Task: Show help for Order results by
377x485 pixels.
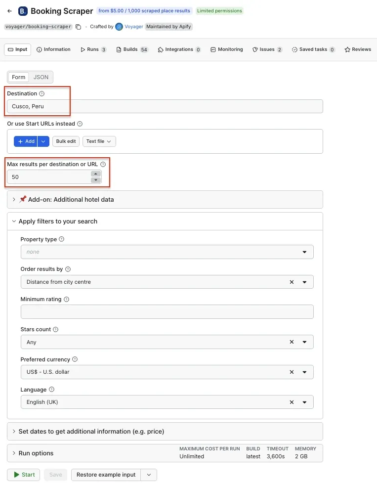Action: [x=68, y=269]
